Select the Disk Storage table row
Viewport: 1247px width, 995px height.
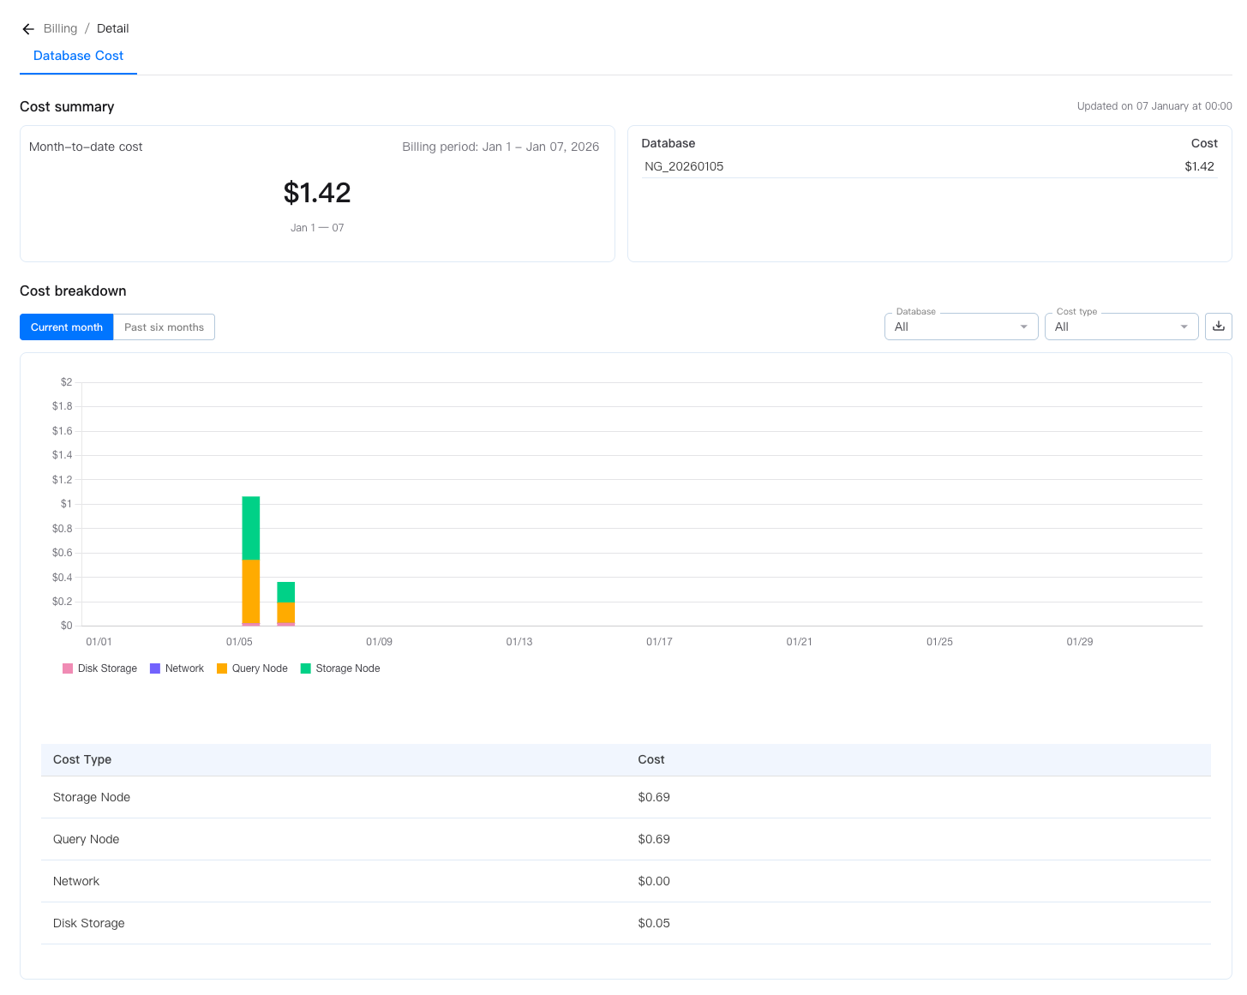point(89,923)
